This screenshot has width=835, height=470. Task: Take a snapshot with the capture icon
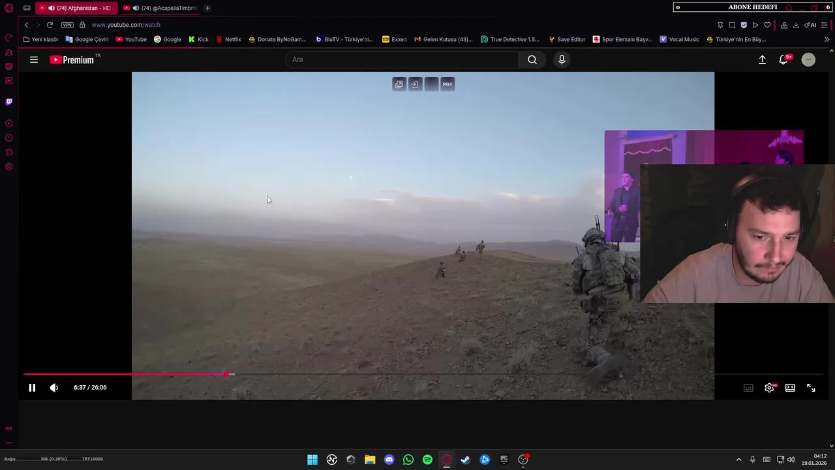click(732, 25)
